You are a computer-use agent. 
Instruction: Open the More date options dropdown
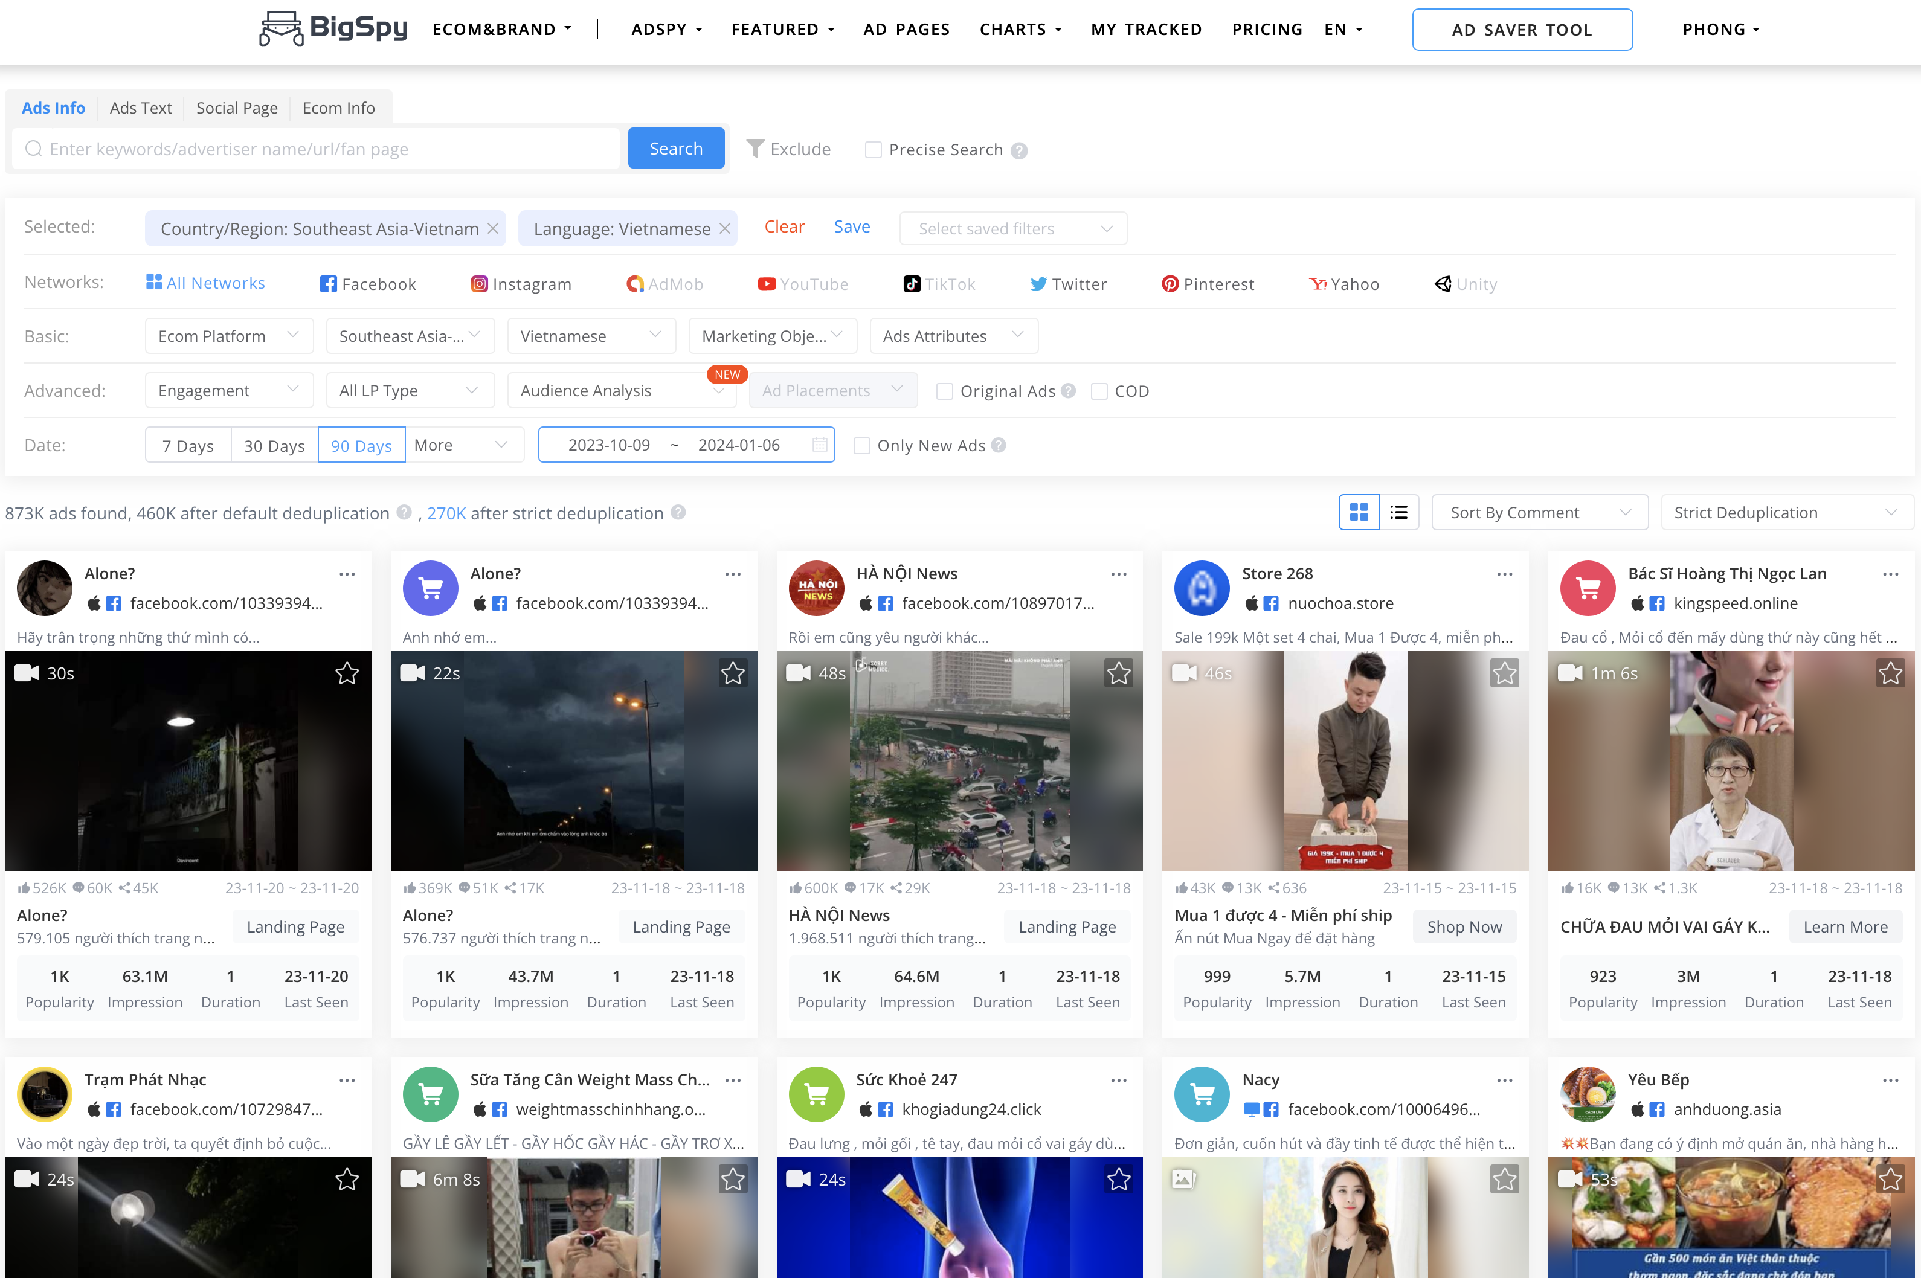(x=465, y=445)
